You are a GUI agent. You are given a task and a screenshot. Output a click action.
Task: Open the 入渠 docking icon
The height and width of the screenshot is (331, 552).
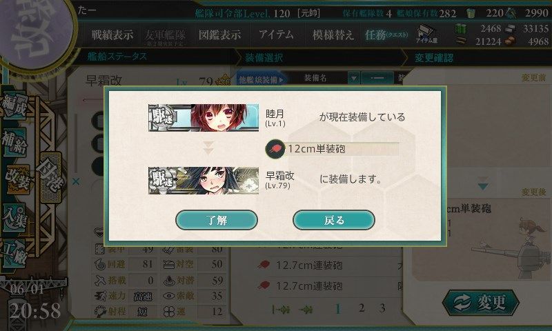coord(14,218)
